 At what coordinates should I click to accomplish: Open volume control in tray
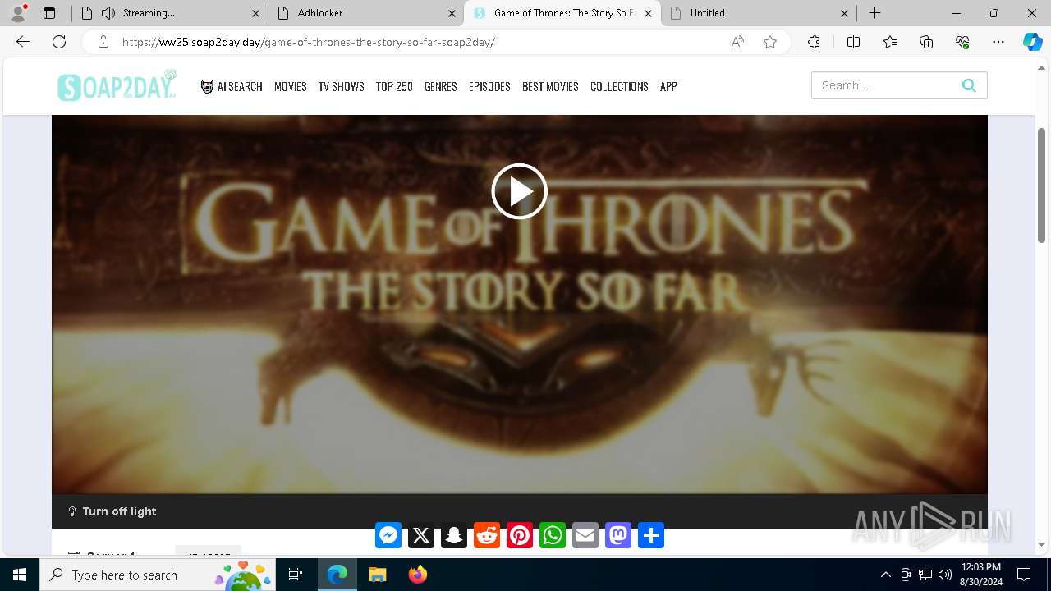pos(945,575)
